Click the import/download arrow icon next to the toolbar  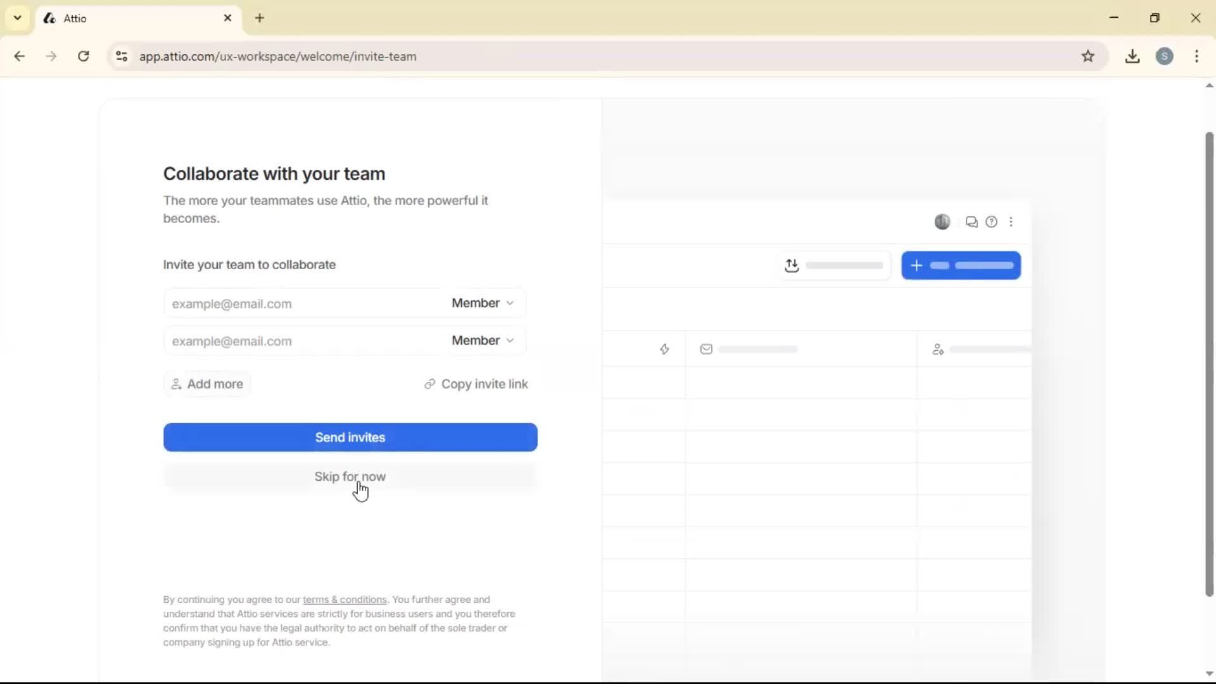click(x=793, y=265)
